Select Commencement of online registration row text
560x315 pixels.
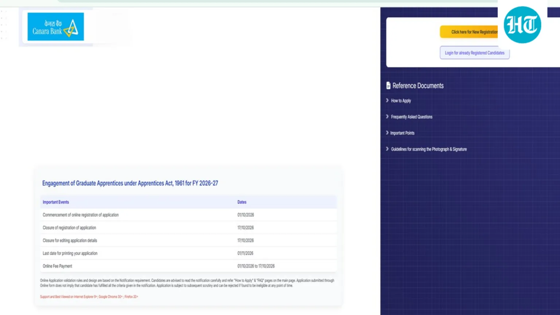(x=81, y=215)
